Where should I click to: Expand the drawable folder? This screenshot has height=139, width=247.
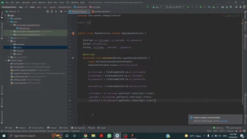click(x=11, y=44)
